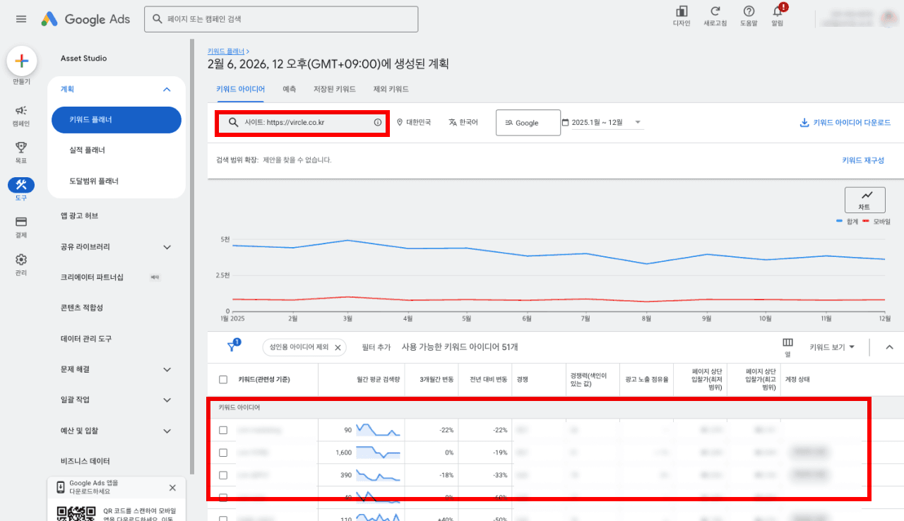
Task: Check the first keyword row checkbox
Action: [224, 429]
